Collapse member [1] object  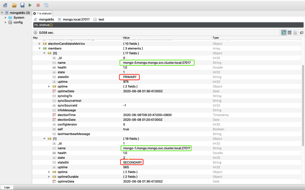(x=44, y=138)
